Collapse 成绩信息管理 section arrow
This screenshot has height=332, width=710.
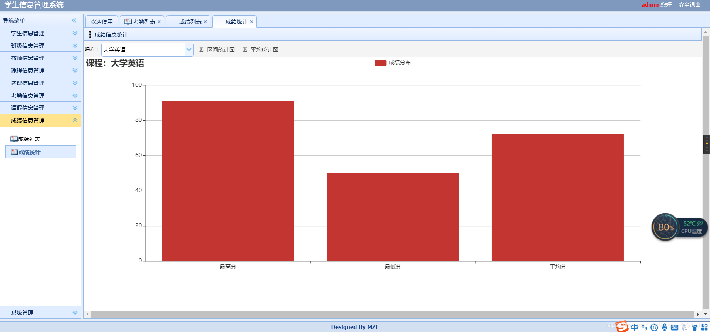[x=75, y=120]
